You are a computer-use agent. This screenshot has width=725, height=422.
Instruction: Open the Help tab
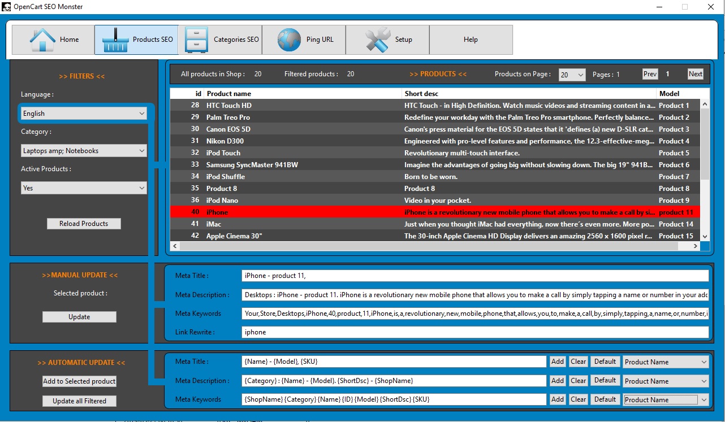coord(471,40)
